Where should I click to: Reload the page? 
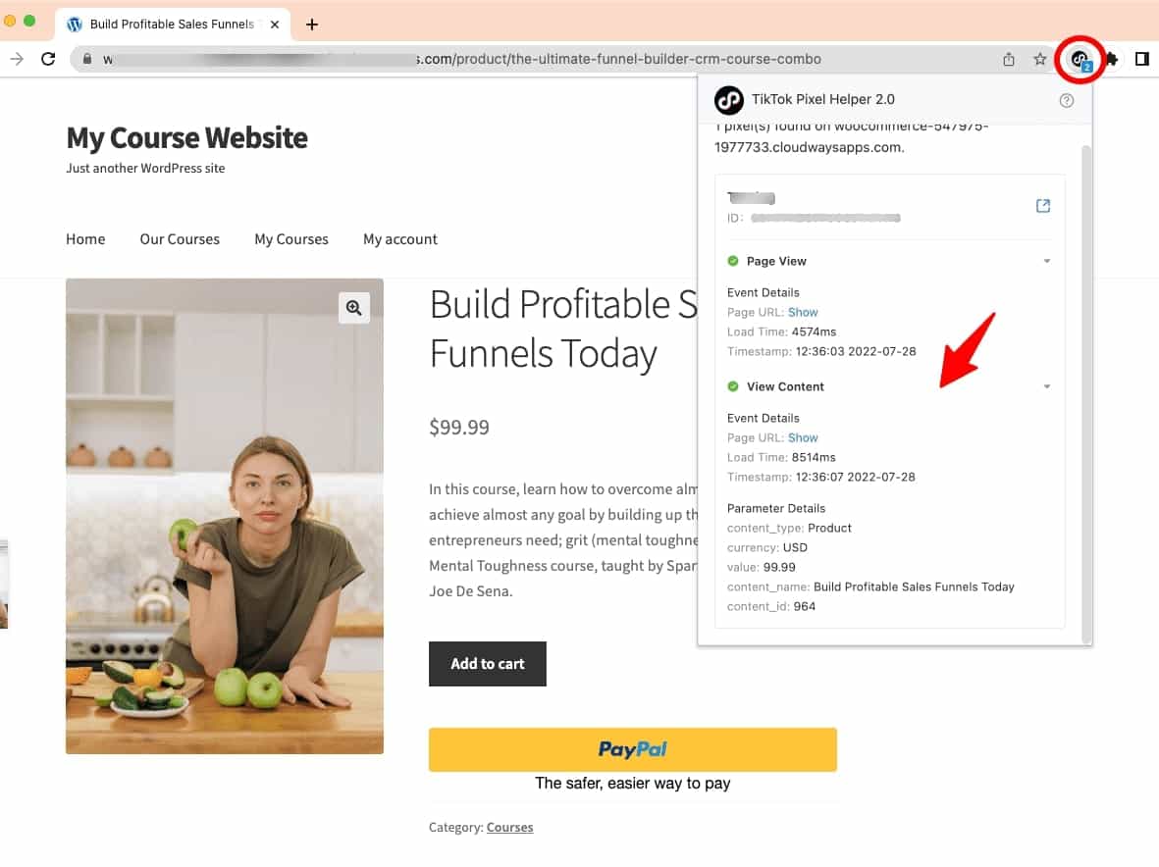pyautogui.click(x=48, y=59)
